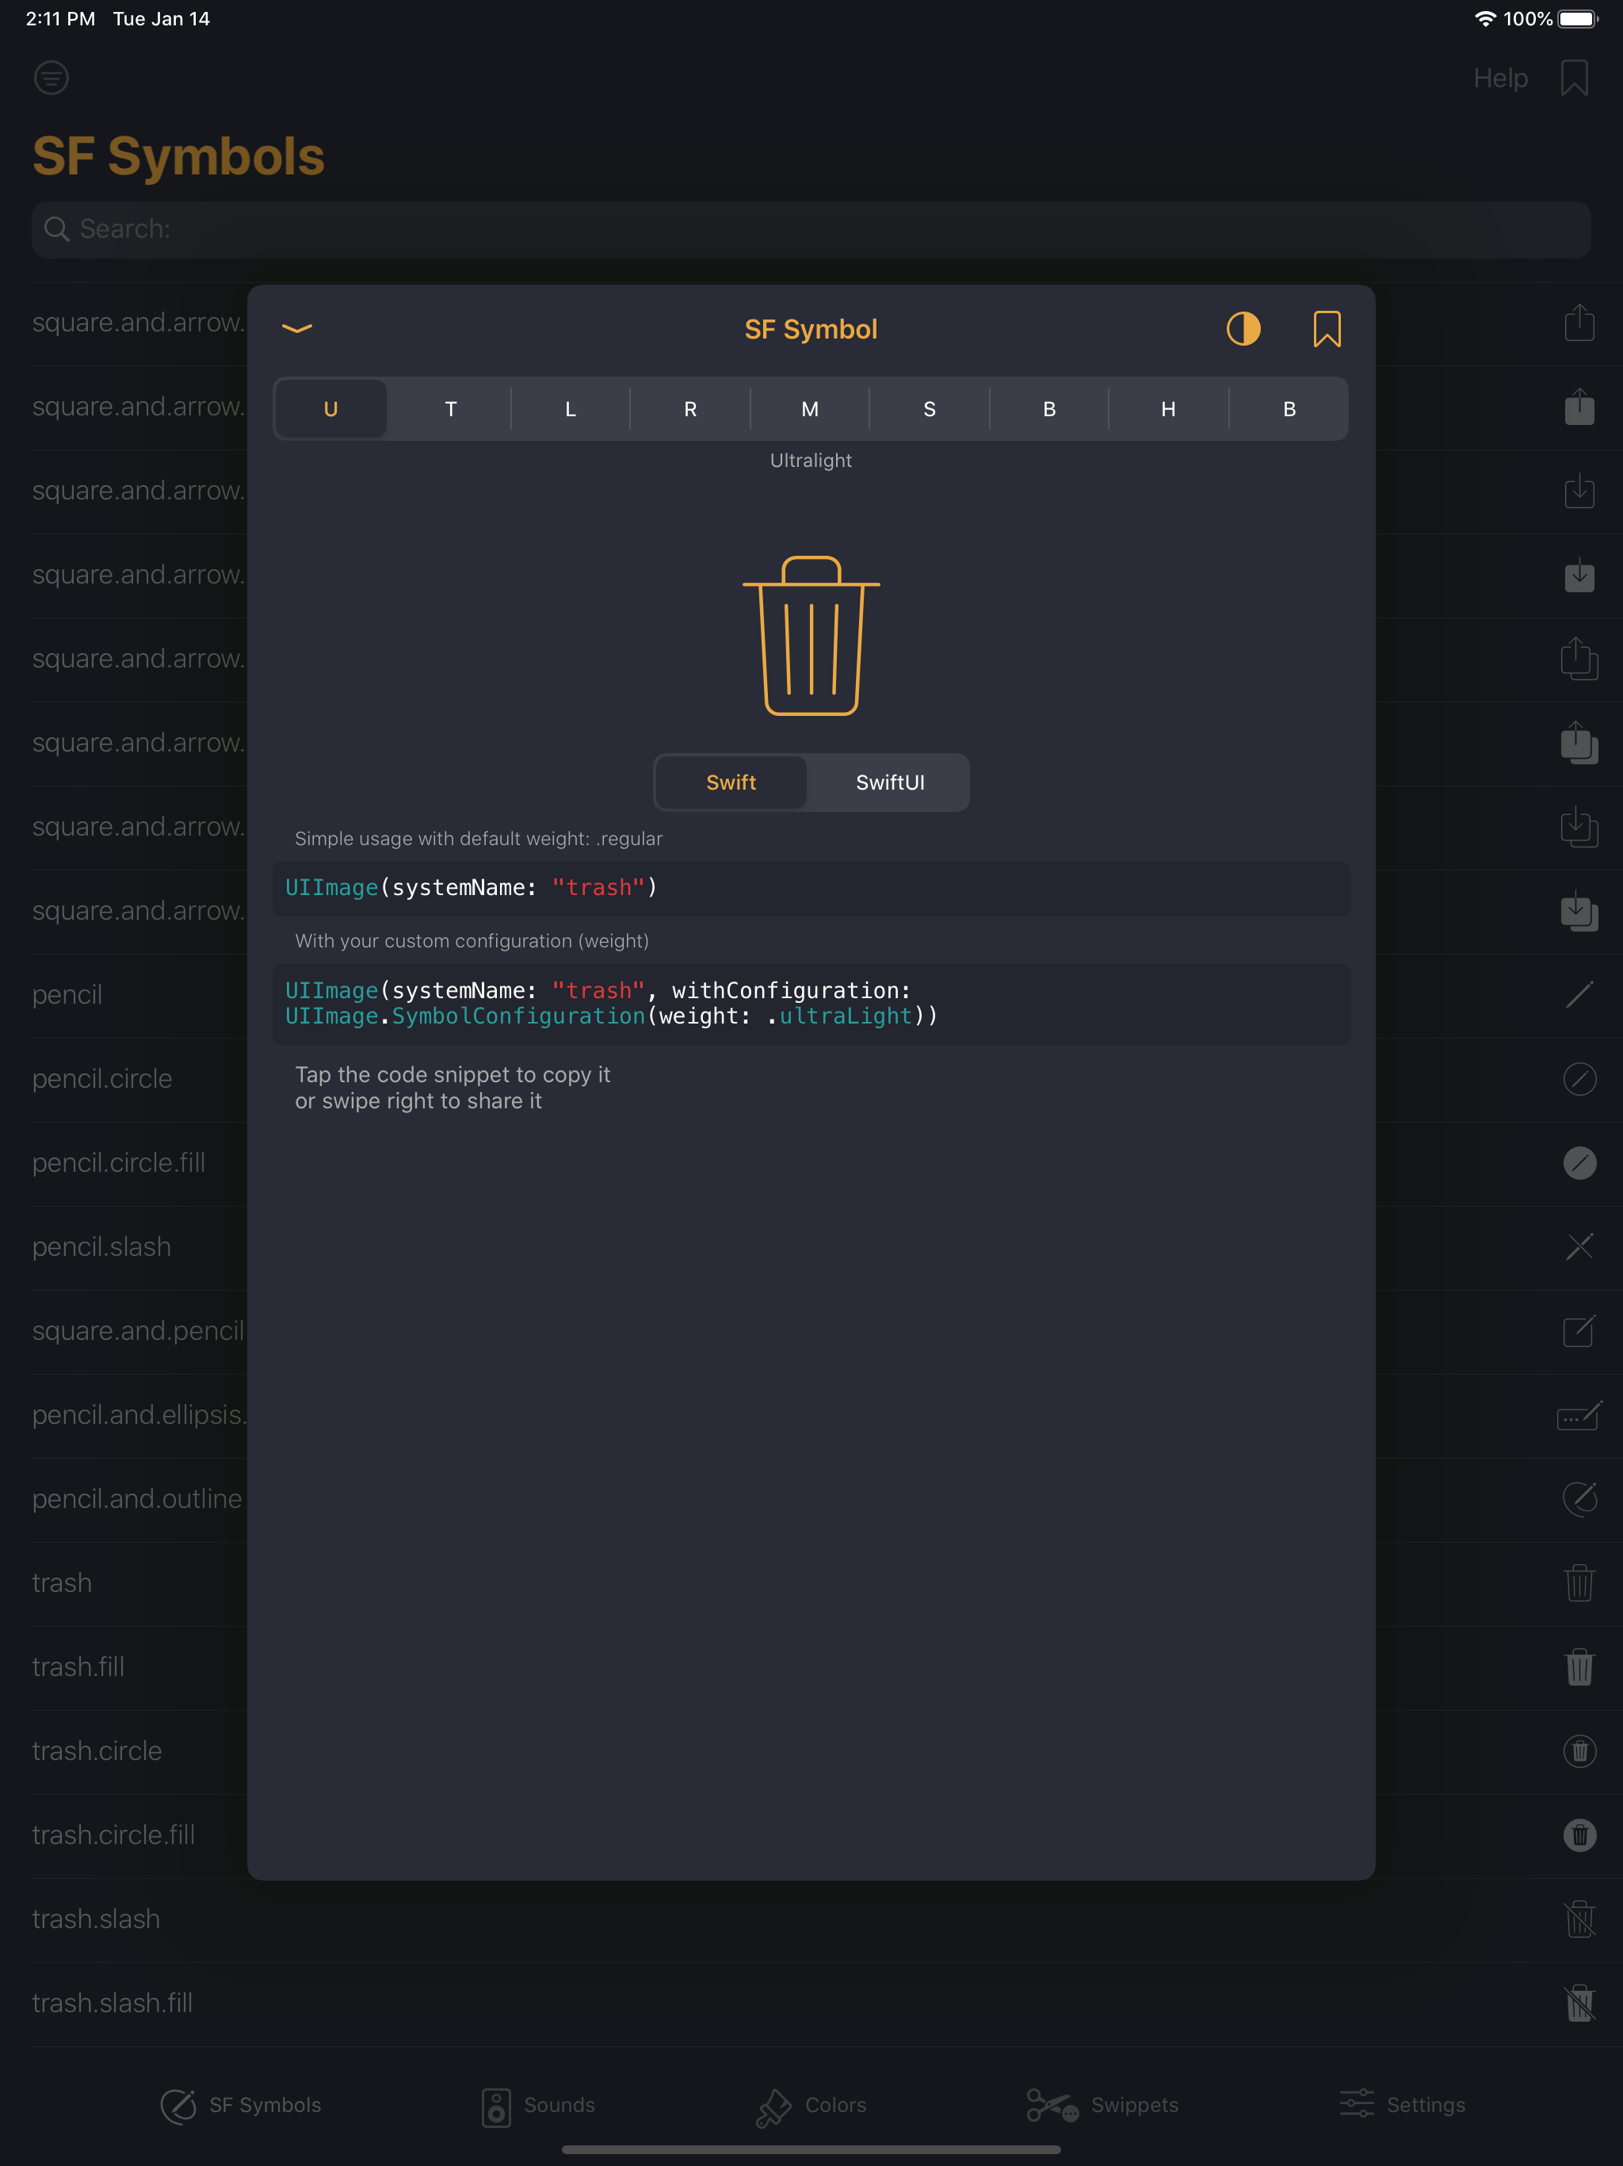Click the trash icon beside trash.fill row
Image resolution: width=1623 pixels, height=2166 pixels.
pyautogui.click(x=1582, y=1666)
